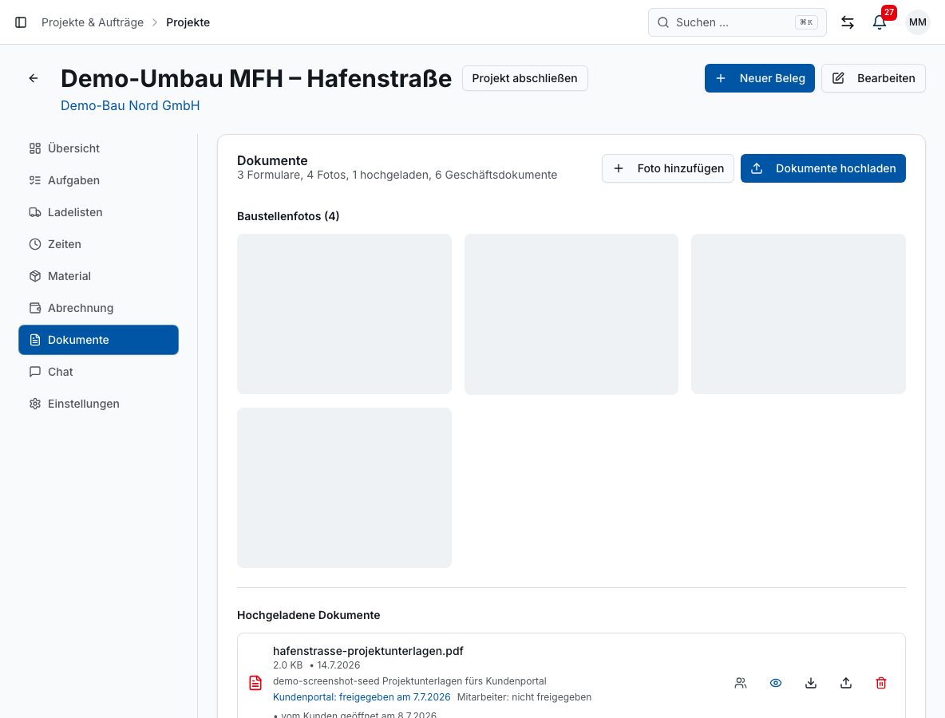Open the first Baustellenfoto thumbnail

click(344, 314)
